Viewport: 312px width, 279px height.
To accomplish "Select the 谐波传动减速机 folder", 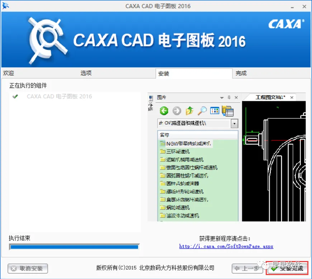I will pyautogui.click(x=179, y=215).
